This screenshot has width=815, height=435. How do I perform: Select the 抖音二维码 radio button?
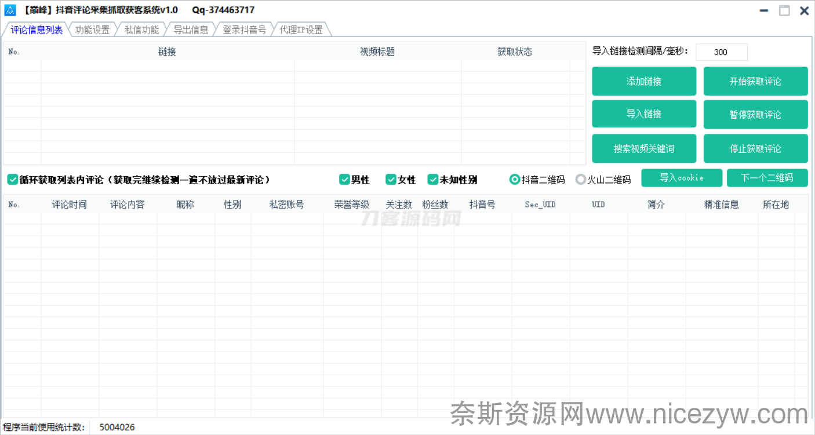(514, 180)
